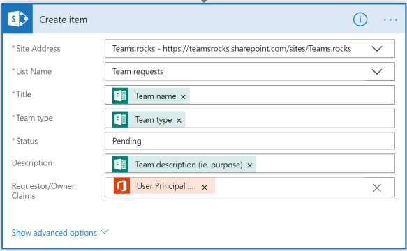
Task: Click the SharePoint icon on Create item header
Action: click(x=17, y=20)
